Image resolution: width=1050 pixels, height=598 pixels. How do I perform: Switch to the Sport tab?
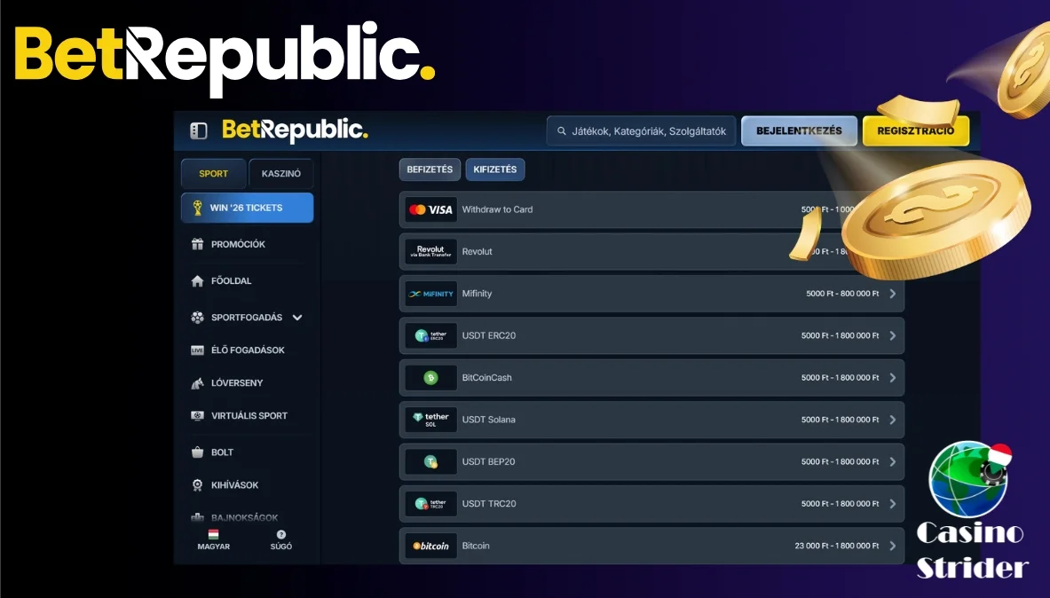tap(214, 173)
